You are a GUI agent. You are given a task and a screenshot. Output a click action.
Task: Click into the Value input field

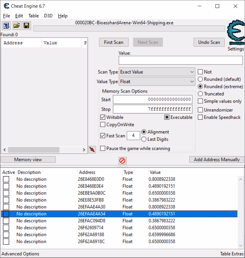pyautogui.click(x=180, y=60)
